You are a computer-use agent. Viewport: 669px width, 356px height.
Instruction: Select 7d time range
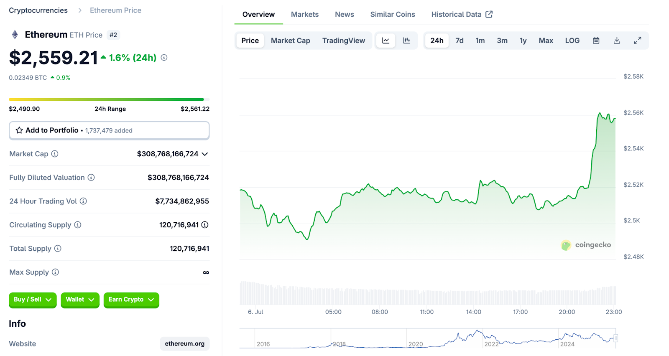460,41
